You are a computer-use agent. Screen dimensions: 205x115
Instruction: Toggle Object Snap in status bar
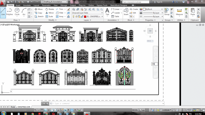coord(52,110)
